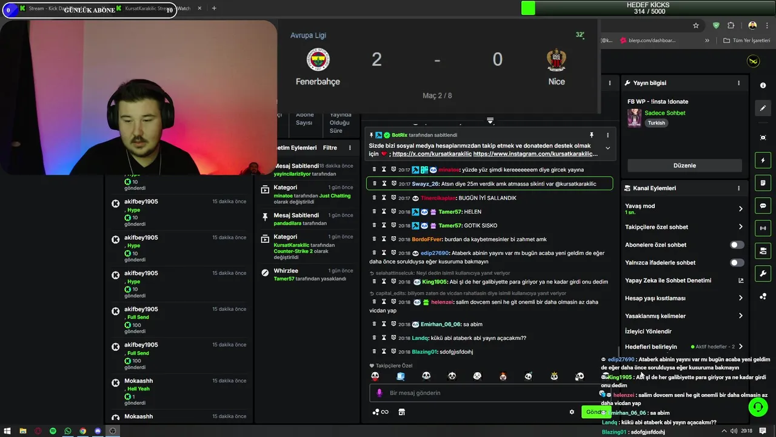Open Kanal Eylemleri panel three-dot menu
This screenshot has height=437, width=776.
(738, 188)
